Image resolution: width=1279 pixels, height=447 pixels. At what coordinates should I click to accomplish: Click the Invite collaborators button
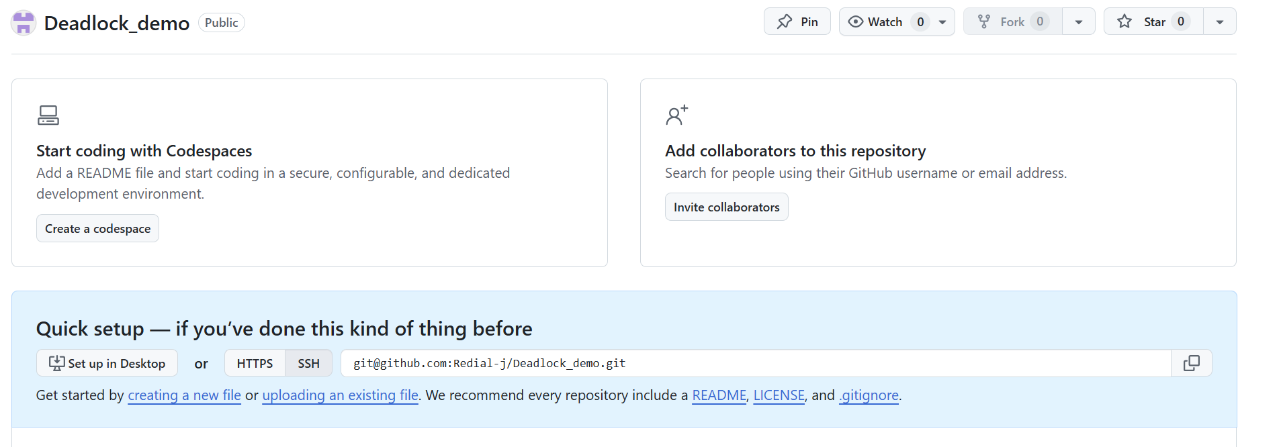(x=726, y=207)
